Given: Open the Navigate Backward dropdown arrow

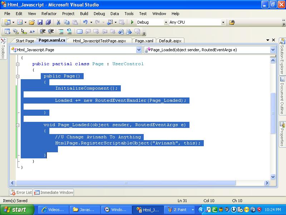Looking at the screenshot, I should tap(115, 22).
